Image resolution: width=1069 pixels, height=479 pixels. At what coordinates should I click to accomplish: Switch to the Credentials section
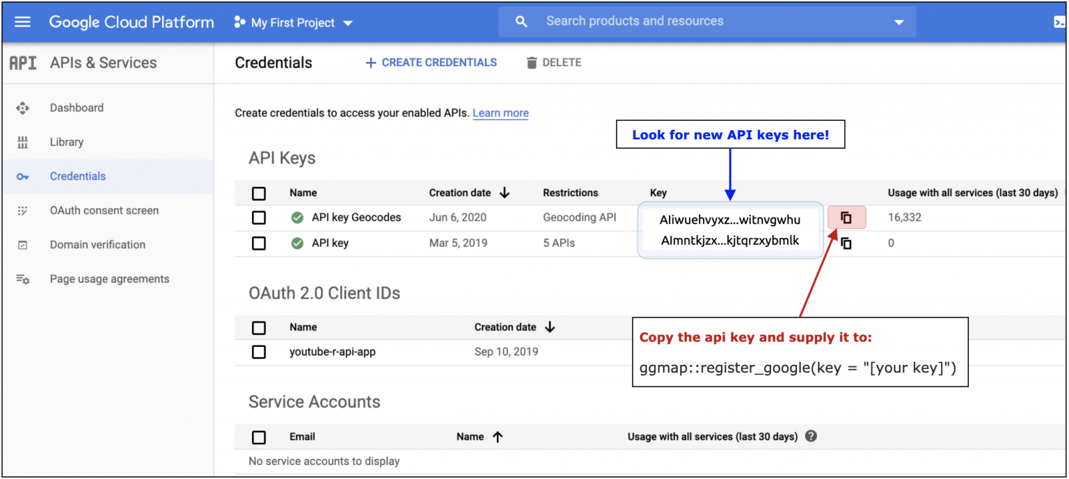click(x=77, y=176)
